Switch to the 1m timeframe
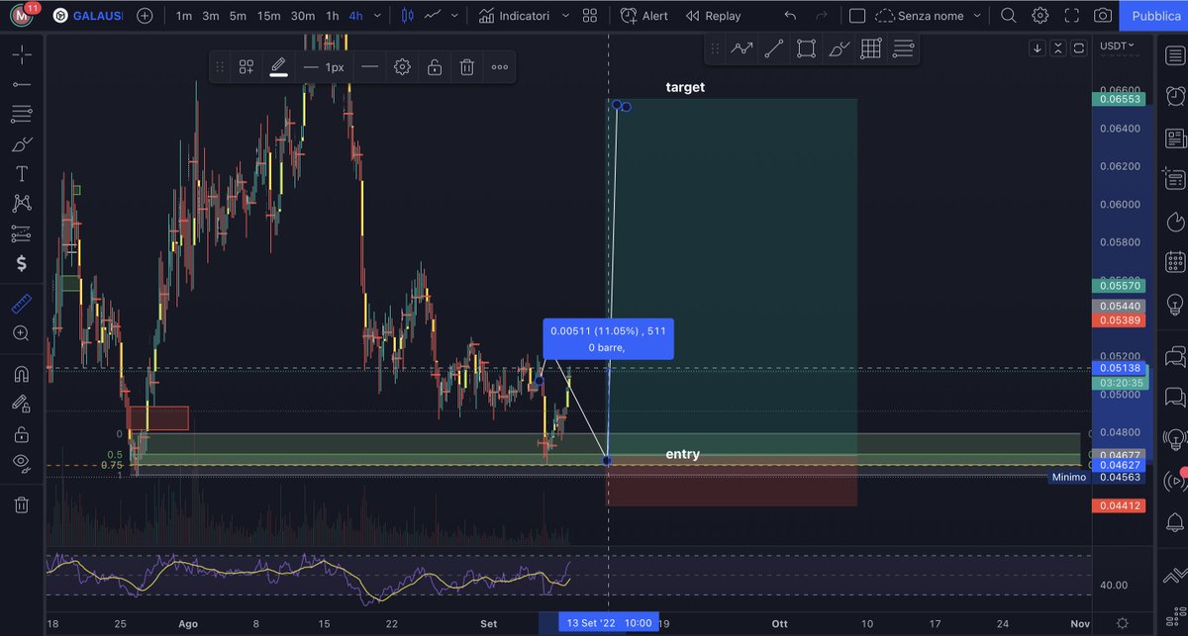Viewport: 1188px width, 636px height. (184, 16)
